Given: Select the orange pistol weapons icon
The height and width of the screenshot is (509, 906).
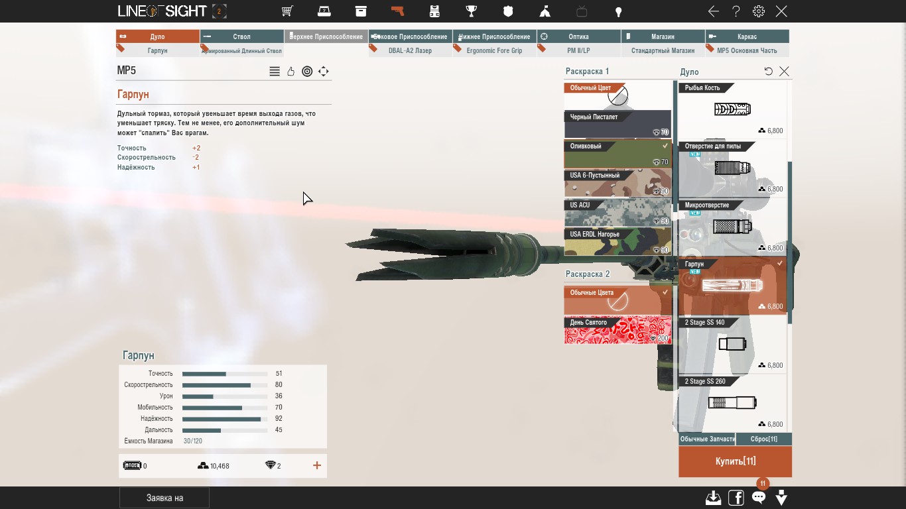Looking at the screenshot, I should tap(397, 11).
